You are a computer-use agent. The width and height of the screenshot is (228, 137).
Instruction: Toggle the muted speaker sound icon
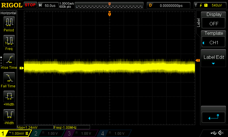point(221,133)
